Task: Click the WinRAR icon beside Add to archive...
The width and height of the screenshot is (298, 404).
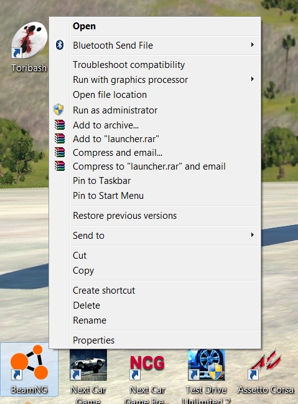Action: 60,125
